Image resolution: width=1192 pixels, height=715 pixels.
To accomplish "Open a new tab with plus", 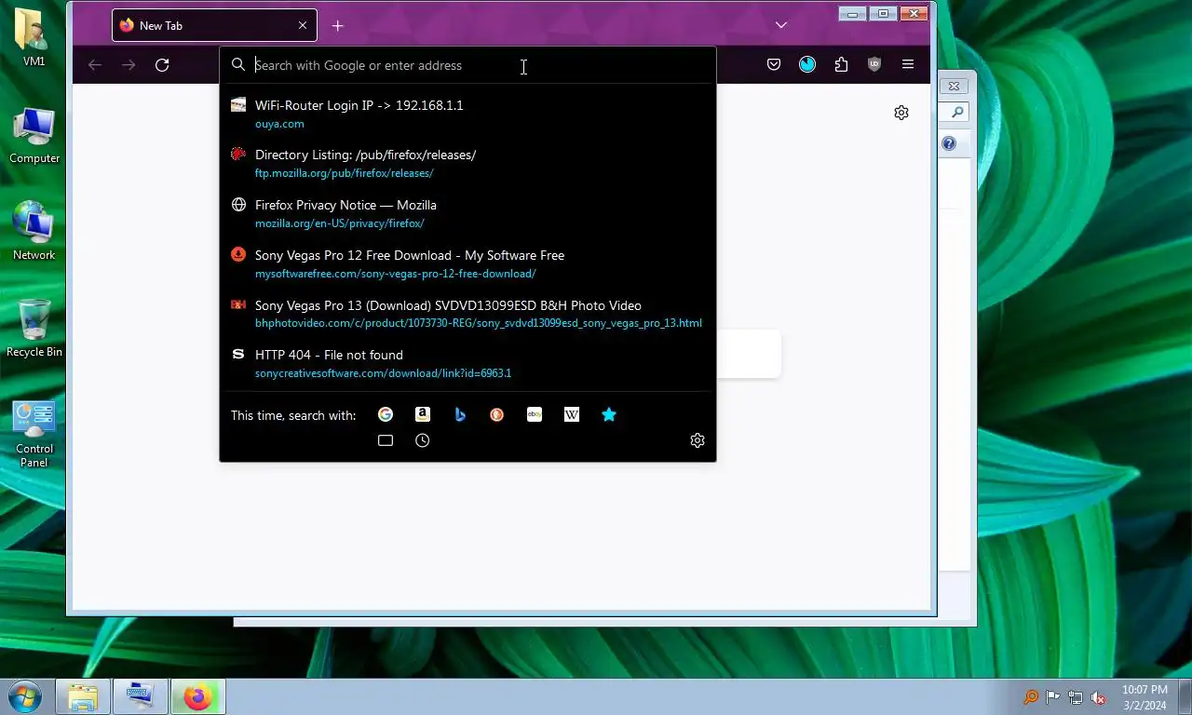I will [x=338, y=26].
